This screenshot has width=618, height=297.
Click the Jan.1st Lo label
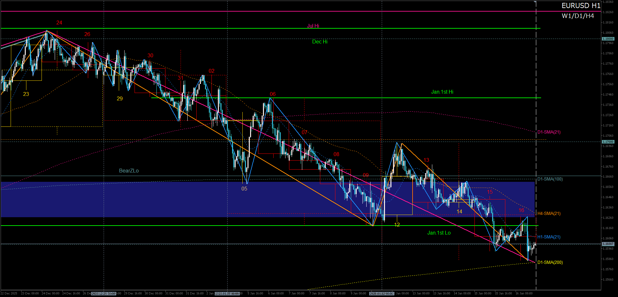click(439, 233)
